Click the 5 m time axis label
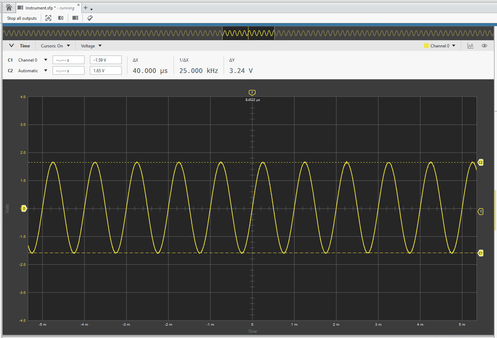 (x=462, y=325)
